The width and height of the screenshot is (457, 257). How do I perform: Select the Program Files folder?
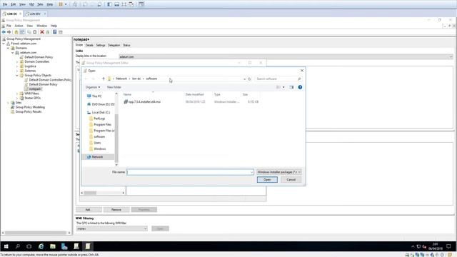[x=100, y=125]
